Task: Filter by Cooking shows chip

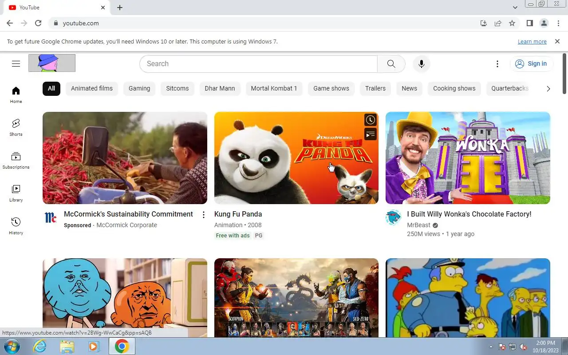Action: pos(454,88)
